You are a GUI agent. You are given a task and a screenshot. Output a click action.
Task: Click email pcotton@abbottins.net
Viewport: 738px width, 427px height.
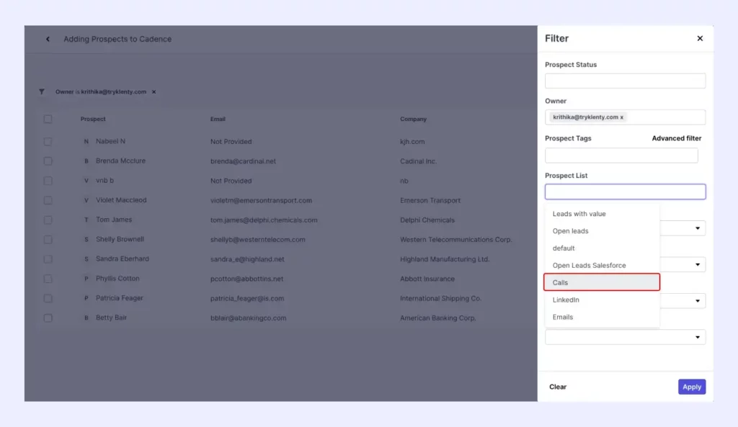[246, 279]
